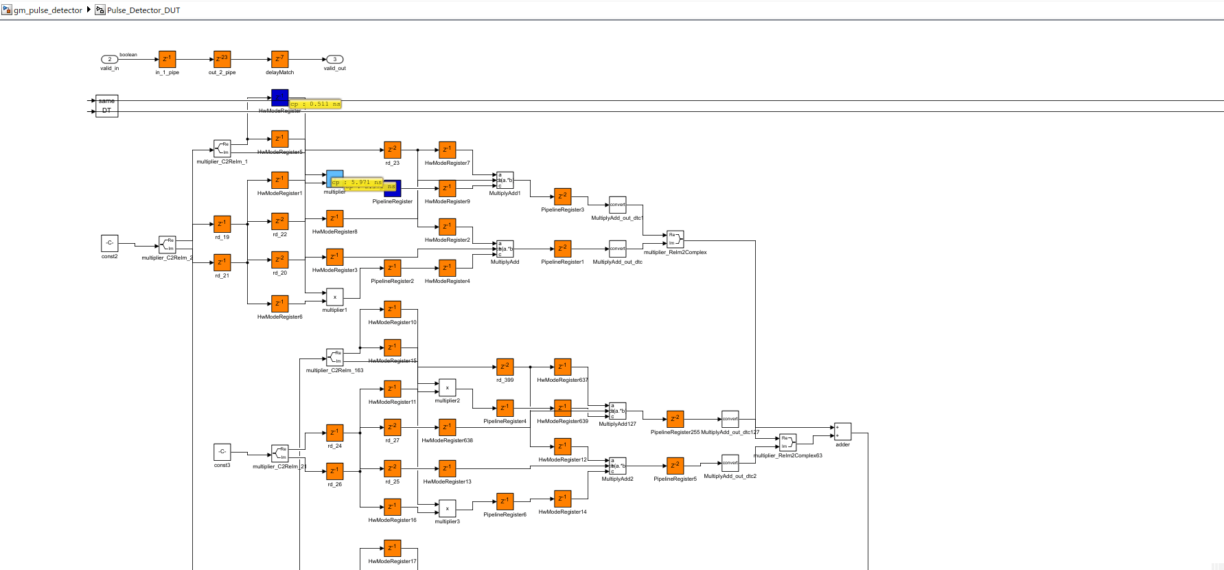Screen dimensions: 1224x570
Task: Select the multiplier1 product block
Action: click(x=335, y=297)
